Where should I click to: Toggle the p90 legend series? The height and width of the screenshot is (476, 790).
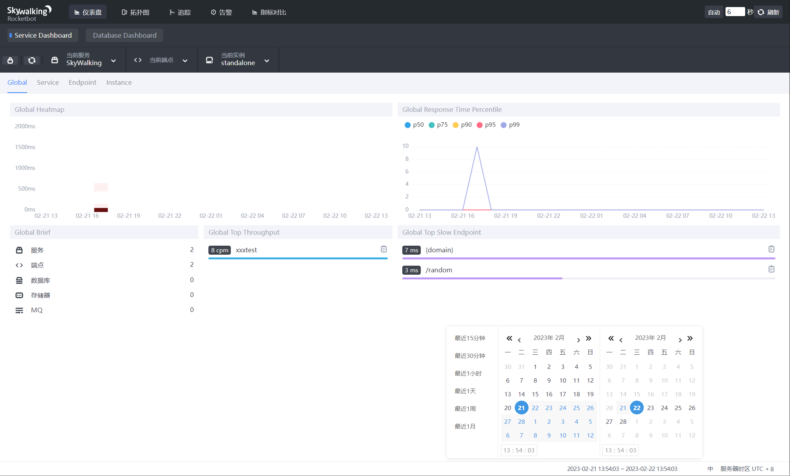pyautogui.click(x=462, y=125)
